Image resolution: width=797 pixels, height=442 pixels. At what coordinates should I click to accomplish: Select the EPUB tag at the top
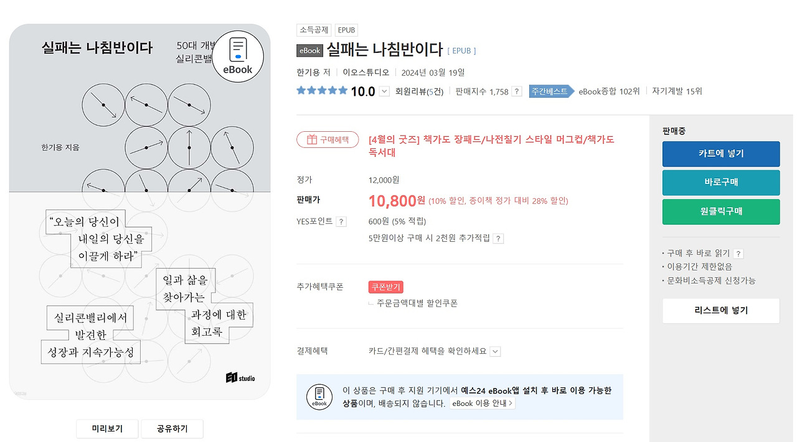click(346, 29)
